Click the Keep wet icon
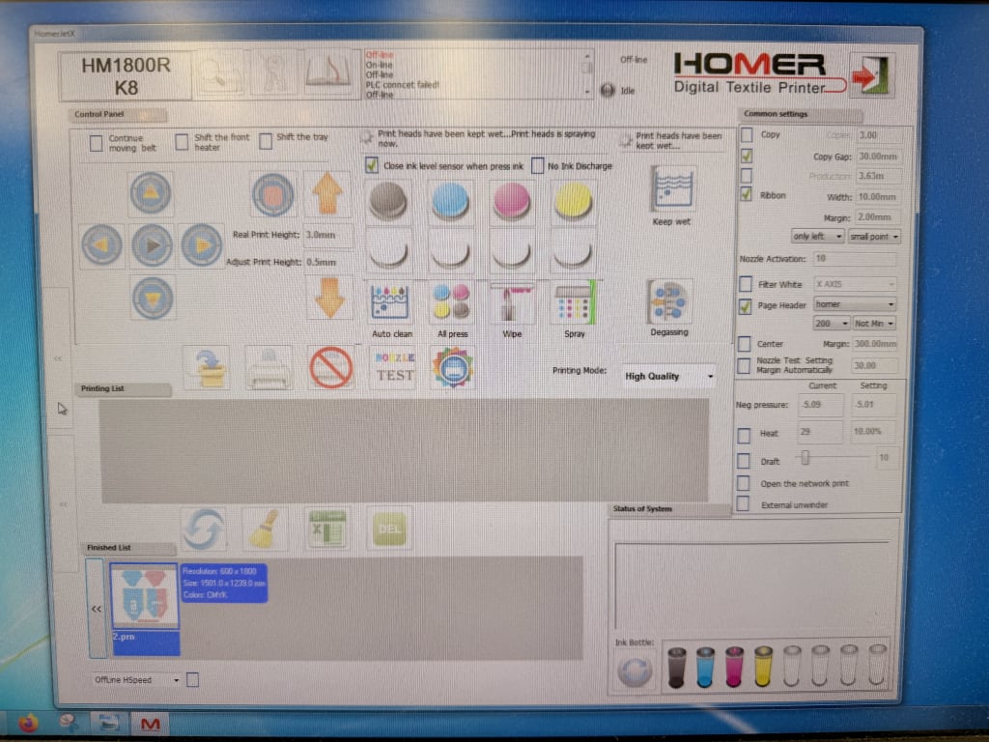This screenshot has height=742, width=989. pyautogui.click(x=672, y=189)
